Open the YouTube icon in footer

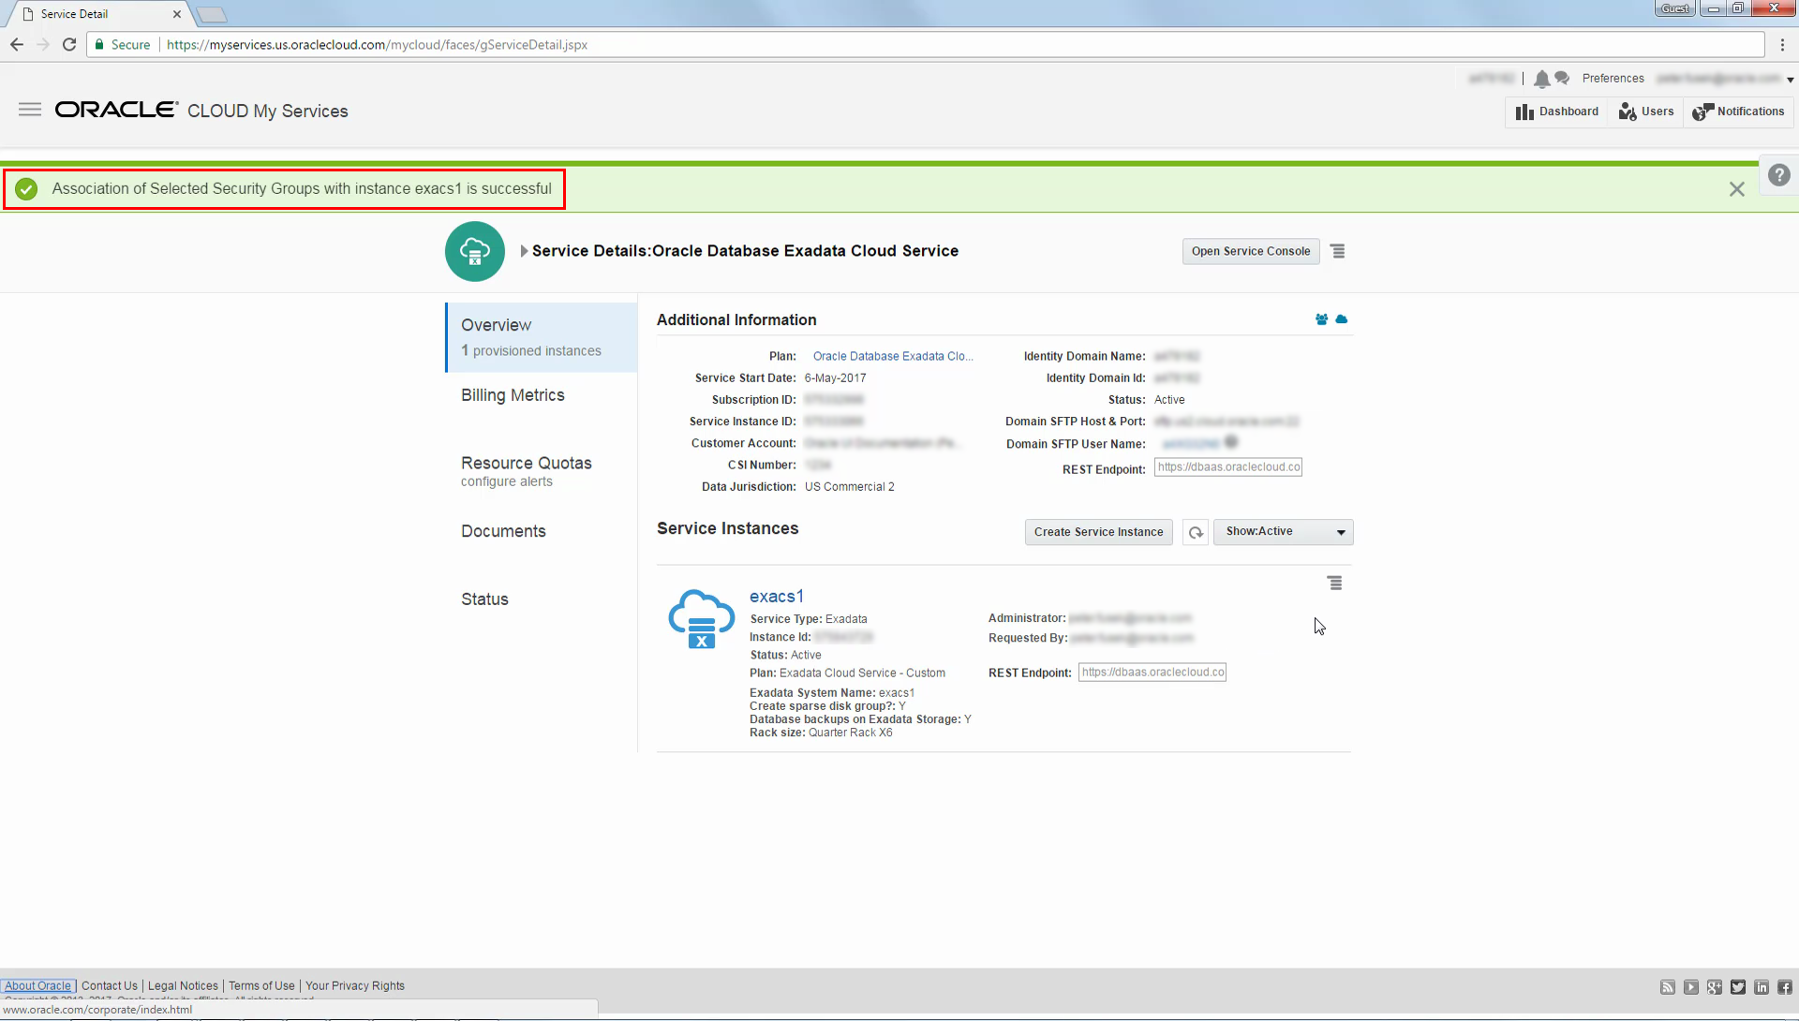point(1691,987)
